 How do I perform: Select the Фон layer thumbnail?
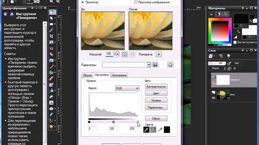point(223,95)
